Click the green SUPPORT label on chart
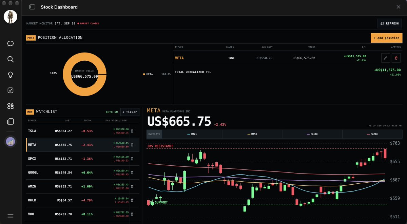 click(x=159, y=202)
